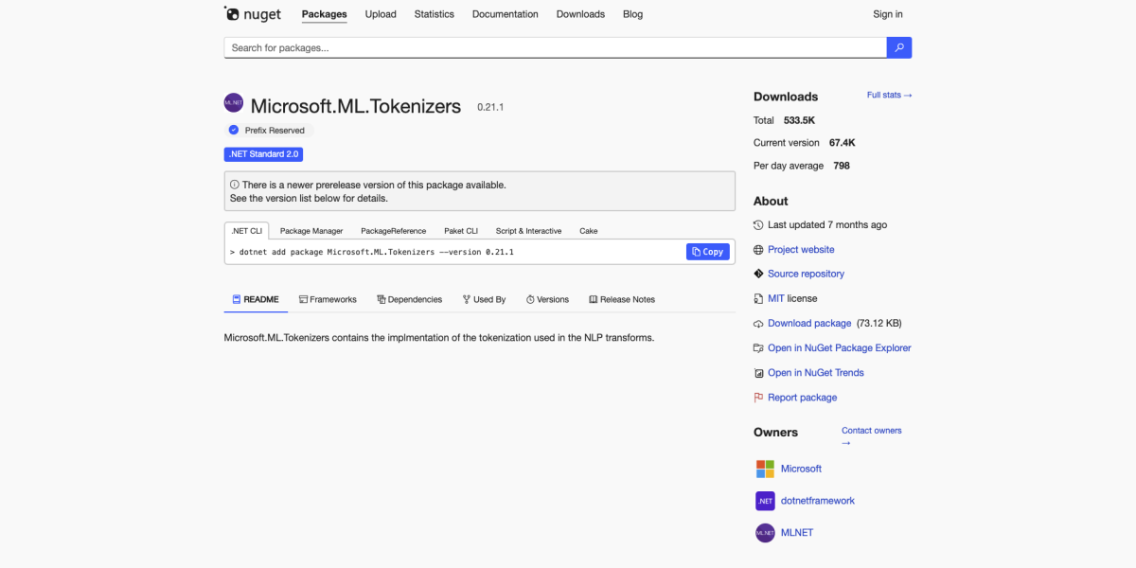Select the PackageReference install tab
The image size is (1136, 568).
pos(393,231)
